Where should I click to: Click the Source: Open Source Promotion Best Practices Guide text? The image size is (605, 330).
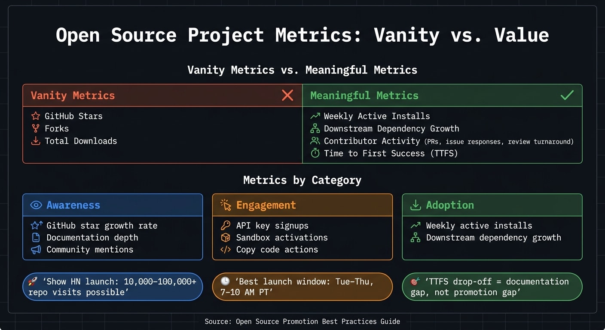click(x=302, y=321)
